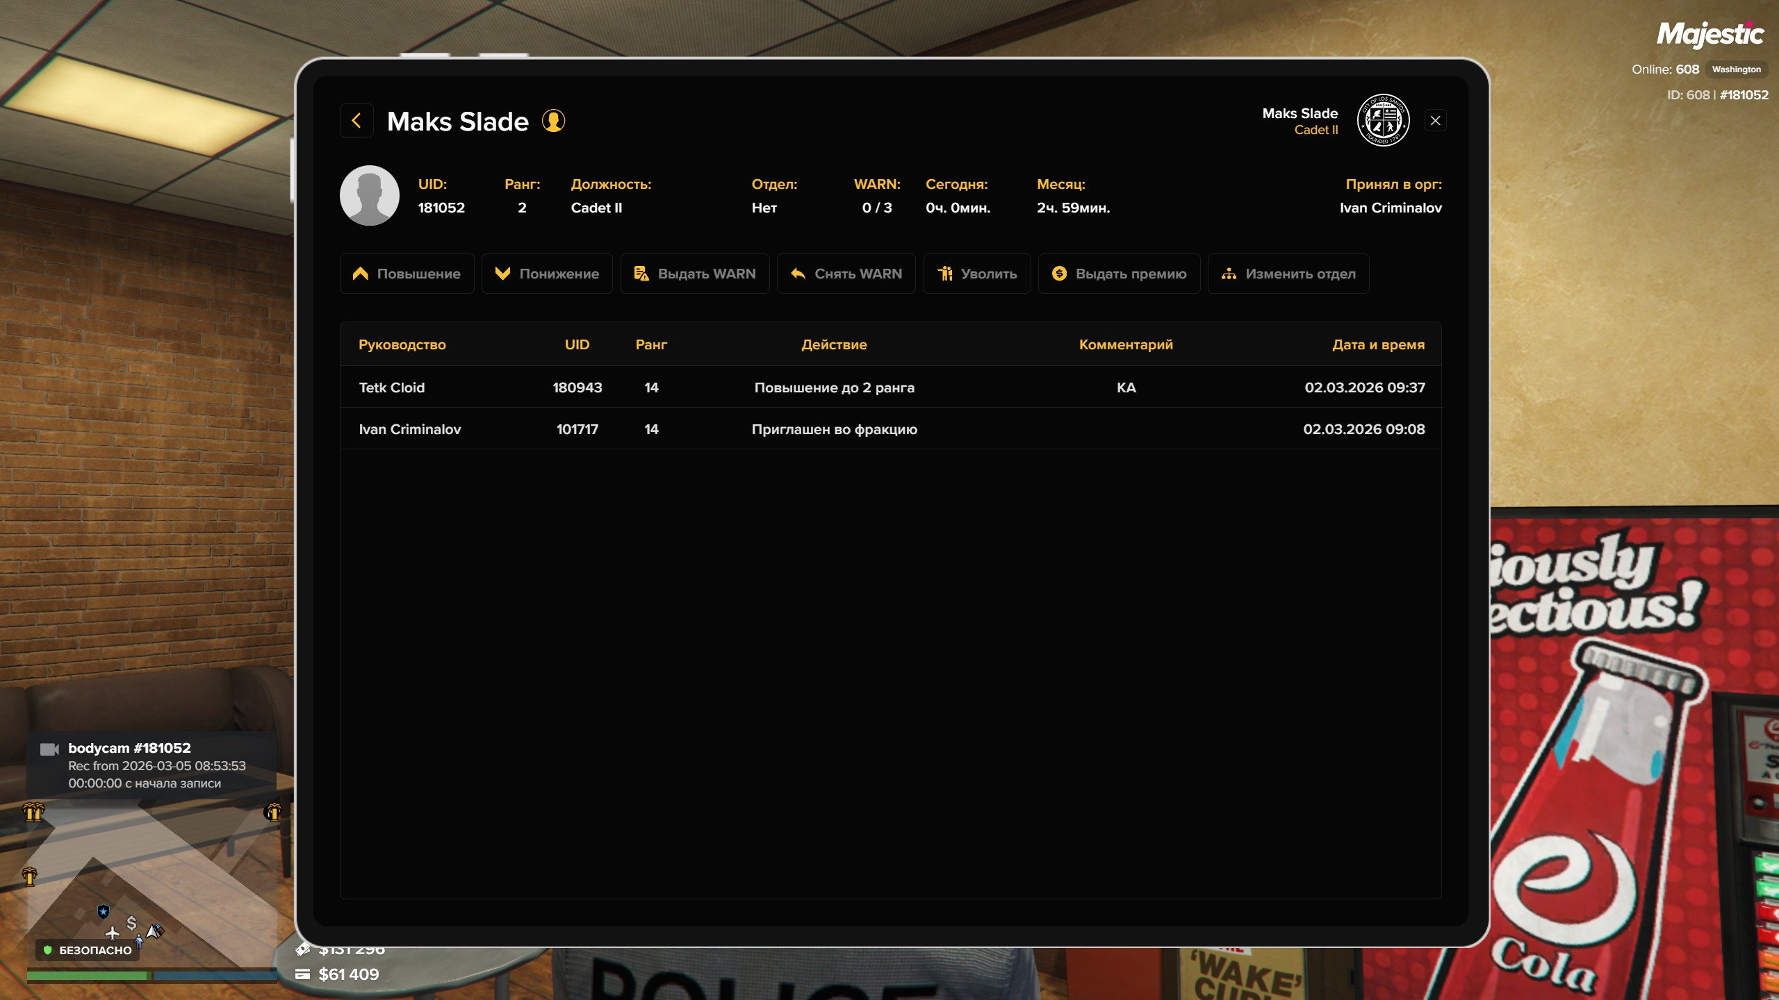
Task: Click the green health bar
Action: point(88,976)
